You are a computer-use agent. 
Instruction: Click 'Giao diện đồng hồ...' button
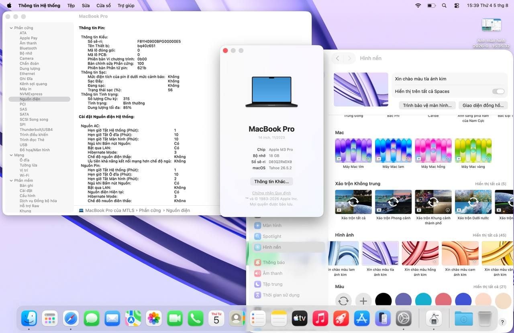483,105
